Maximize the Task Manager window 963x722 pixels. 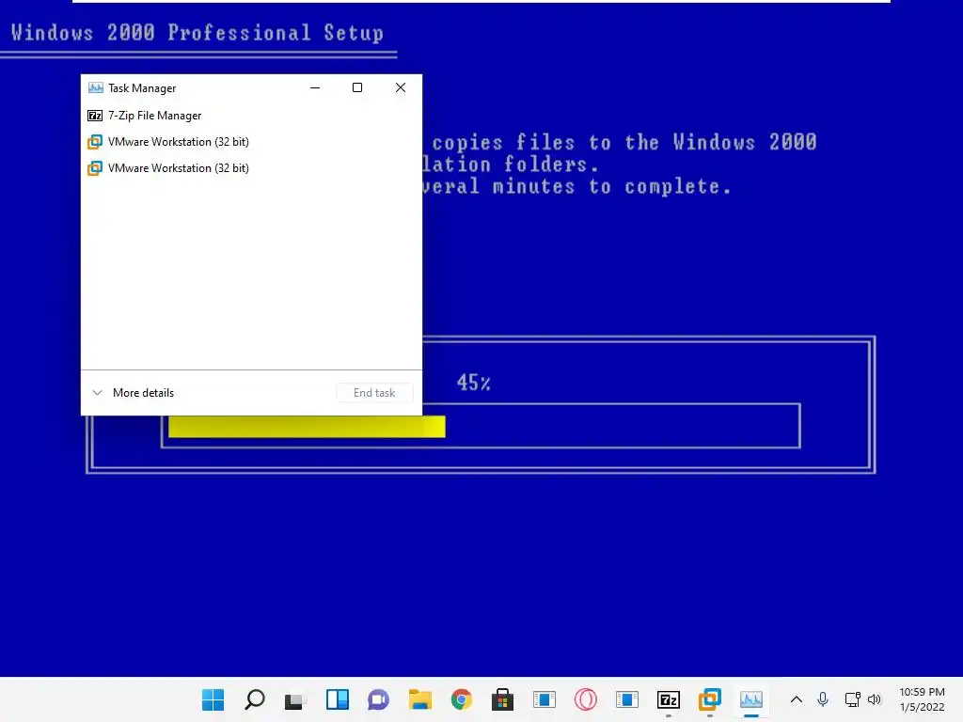click(x=357, y=87)
